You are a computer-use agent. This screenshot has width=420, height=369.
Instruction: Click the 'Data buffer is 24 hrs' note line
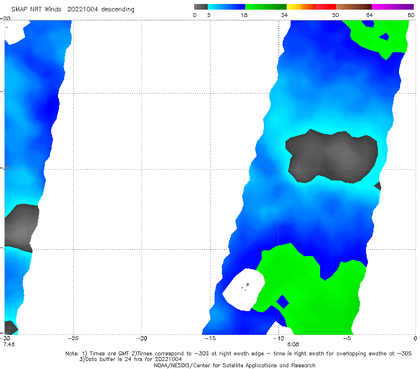point(131,359)
